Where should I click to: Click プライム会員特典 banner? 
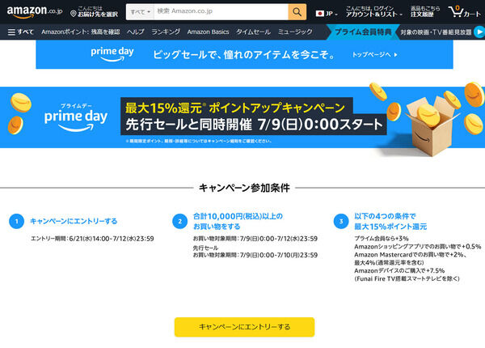point(363,32)
